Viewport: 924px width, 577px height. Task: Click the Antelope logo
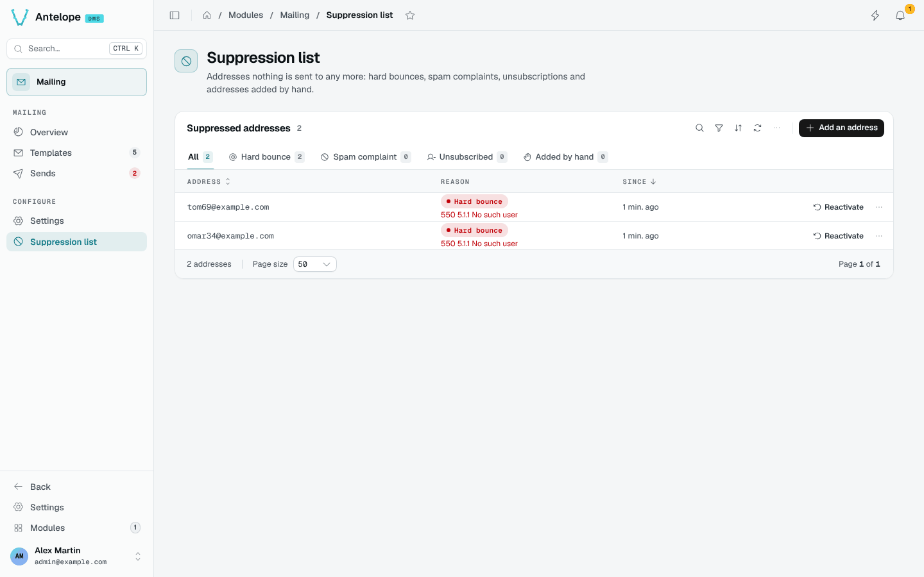click(x=20, y=17)
